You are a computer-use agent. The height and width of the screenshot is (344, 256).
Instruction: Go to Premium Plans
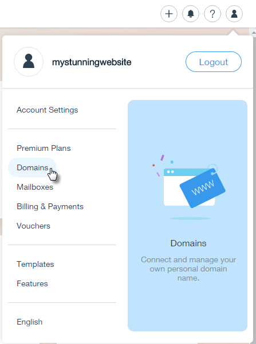[x=44, y=149]
